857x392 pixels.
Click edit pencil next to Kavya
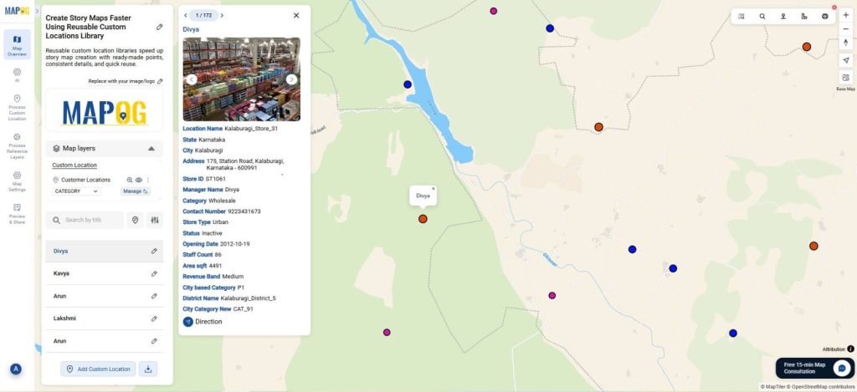[x=154, y=273]
